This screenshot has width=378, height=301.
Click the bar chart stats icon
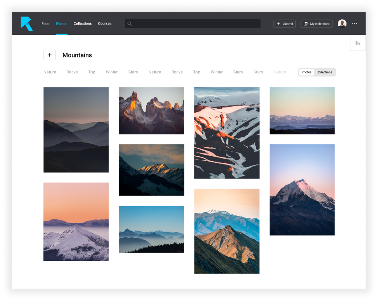click(358, 43)
